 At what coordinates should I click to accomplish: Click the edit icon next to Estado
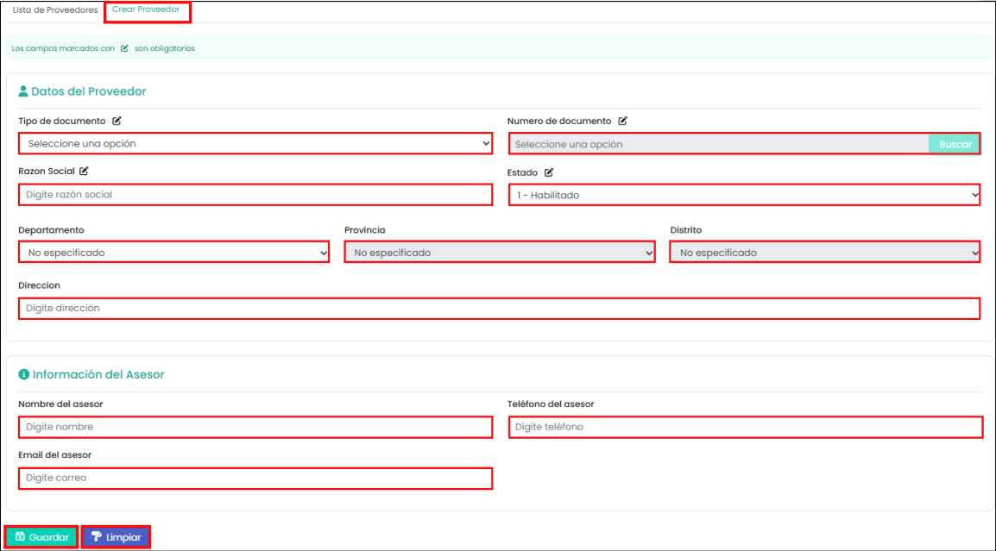coord(549,172)
